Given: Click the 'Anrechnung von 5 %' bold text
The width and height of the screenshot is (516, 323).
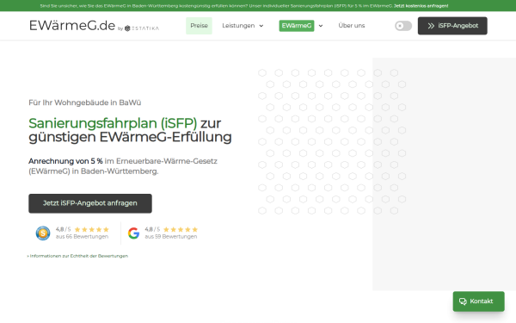Looking at the screenshot, I should pyautogui.click(x=65, y=161).
